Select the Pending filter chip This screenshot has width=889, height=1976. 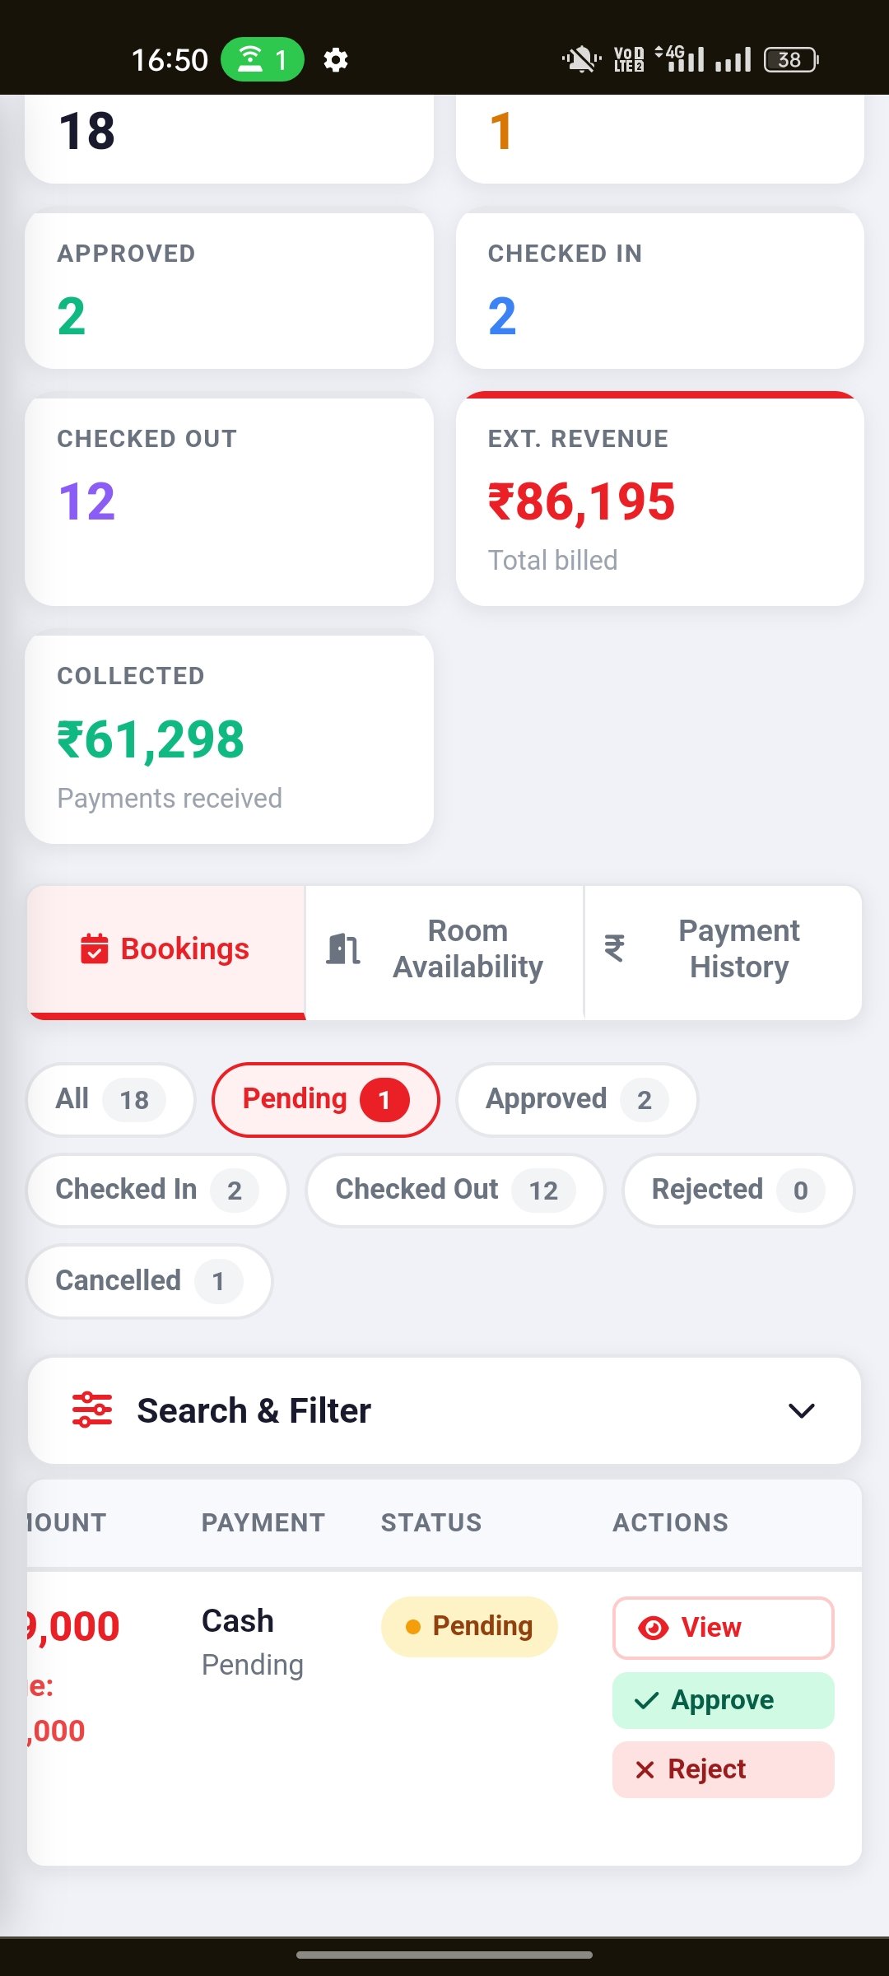point(326,1100)
